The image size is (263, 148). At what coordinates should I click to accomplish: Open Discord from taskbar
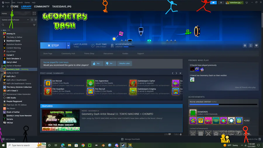pyautogui.click(x=117, y=145)
